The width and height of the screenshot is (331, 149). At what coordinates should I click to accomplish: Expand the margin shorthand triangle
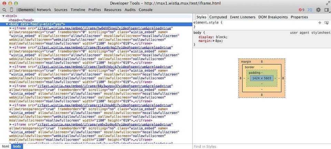(x=213, y=41)
